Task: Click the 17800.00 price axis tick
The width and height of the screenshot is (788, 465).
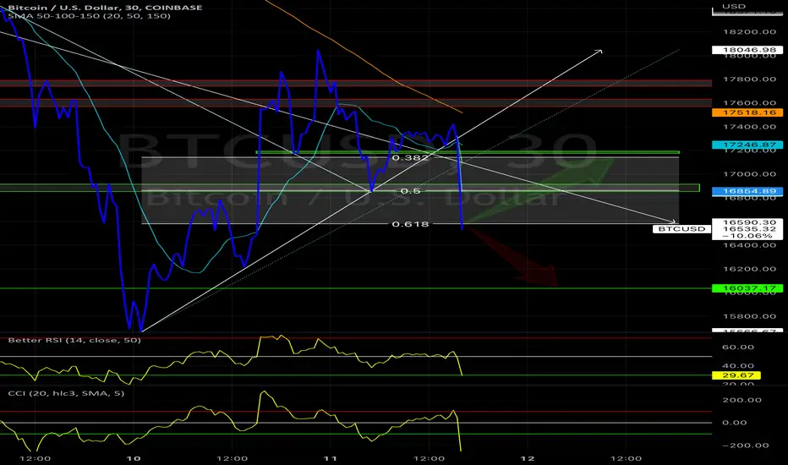Action: click(x=749, y=79)
